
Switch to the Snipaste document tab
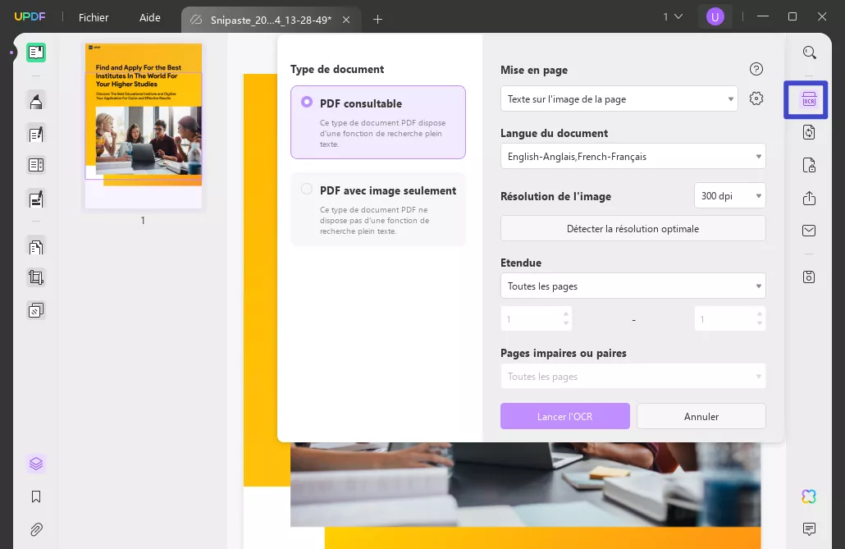tap(271, 17)
